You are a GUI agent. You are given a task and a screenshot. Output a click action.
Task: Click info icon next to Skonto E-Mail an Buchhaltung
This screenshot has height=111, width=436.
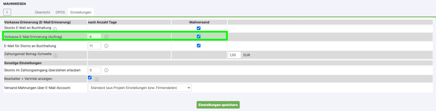coord(55,29)
